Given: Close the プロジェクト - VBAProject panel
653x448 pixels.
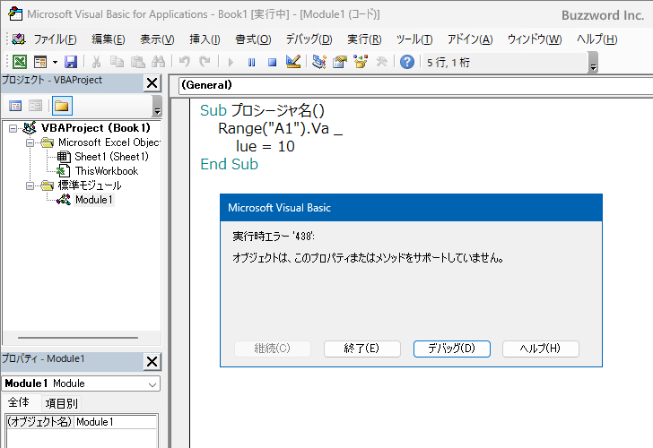Looking at the screenshot, I should pyautogui.click(x=152, y=83).
